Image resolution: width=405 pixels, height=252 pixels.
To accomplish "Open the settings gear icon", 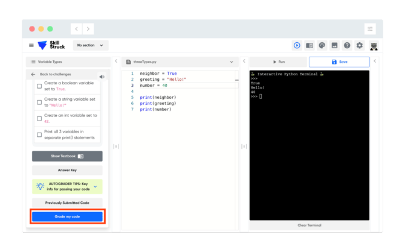I will (x=360, y=46).
